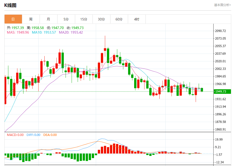This screenshot has height=166, width=234.
Task: Click the 1984.65 price axis label
Action: coord(220,76)
